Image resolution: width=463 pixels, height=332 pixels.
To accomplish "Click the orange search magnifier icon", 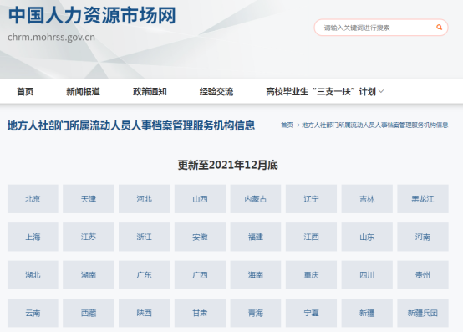I will click(439, 28).
